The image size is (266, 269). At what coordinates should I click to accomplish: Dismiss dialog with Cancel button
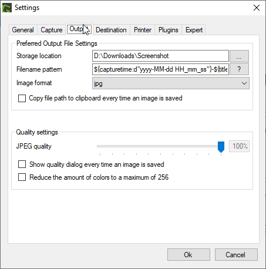click(236, 255)
